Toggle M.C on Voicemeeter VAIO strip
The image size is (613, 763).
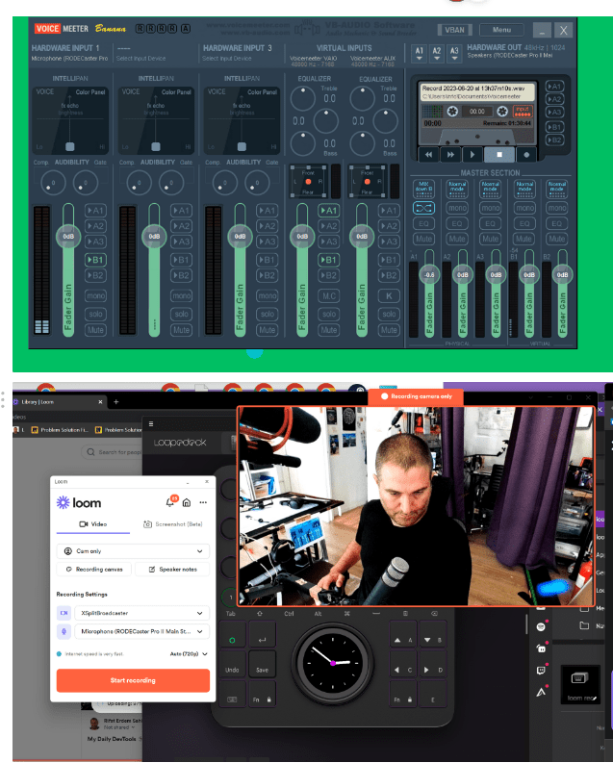click(x=329, y=295)
